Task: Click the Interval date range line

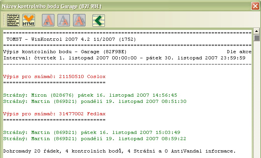Action: pos(124,57)
